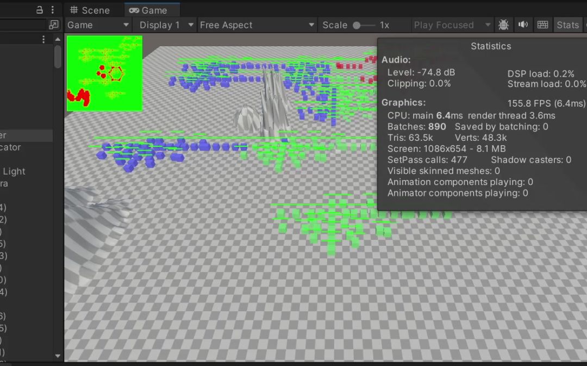Open the Play Focused dropdown
The width and height of the screenshot is (587, 366).
click(452, 25)
